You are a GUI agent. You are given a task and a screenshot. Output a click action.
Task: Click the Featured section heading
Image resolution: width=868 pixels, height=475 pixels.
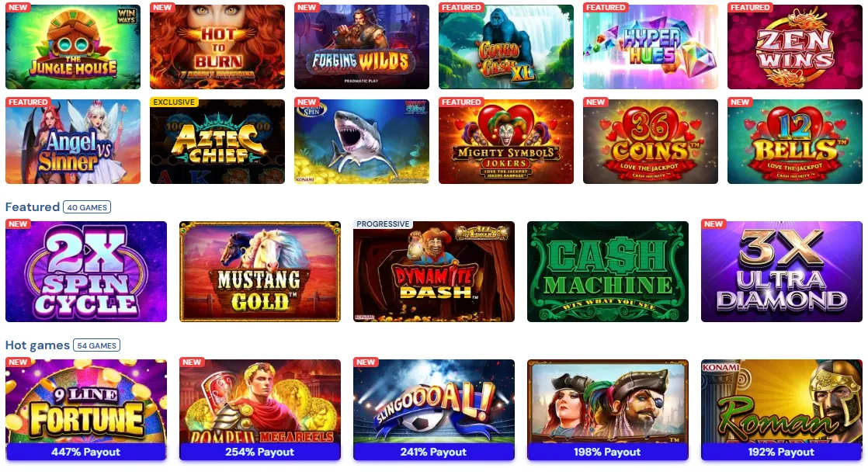pyautogui.click(x=33, y=207)
